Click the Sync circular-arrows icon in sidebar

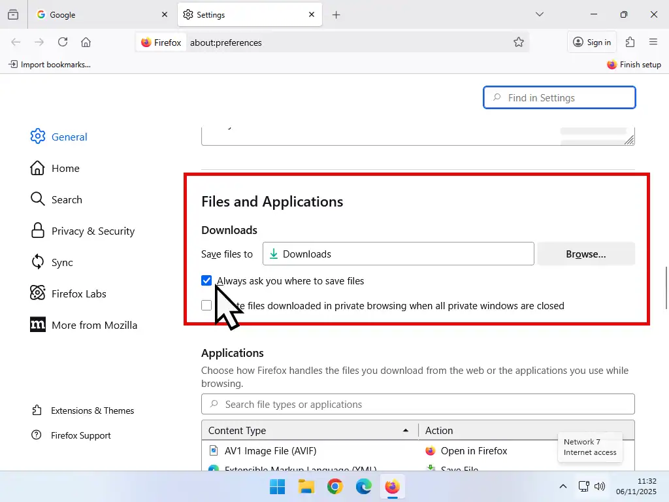click(37, 262)
